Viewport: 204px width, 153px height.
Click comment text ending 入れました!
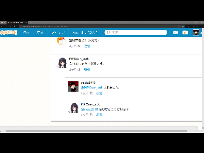pos(111,88)
